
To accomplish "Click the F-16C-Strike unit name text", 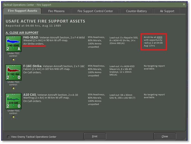I will point(33,66).
